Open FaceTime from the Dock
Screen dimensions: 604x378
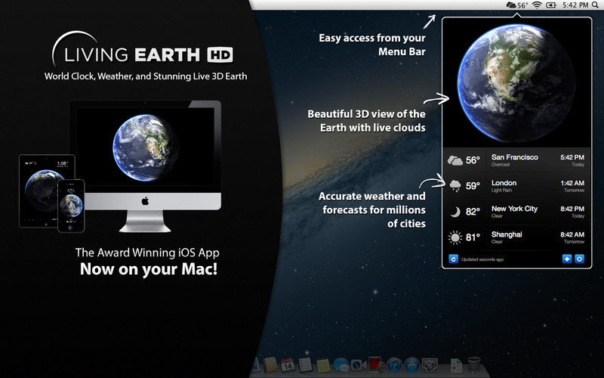tap(358, 364)
